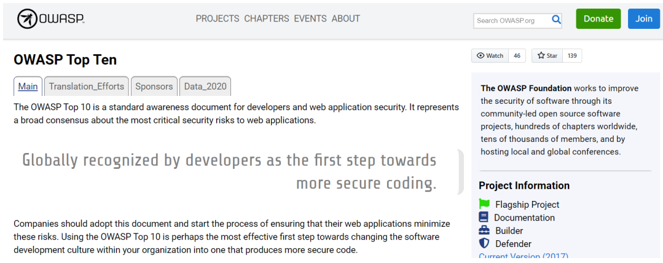The image size is (663, 263).
Task: Click the Search OWASP.org input field
Action: [x=511, y=20]
